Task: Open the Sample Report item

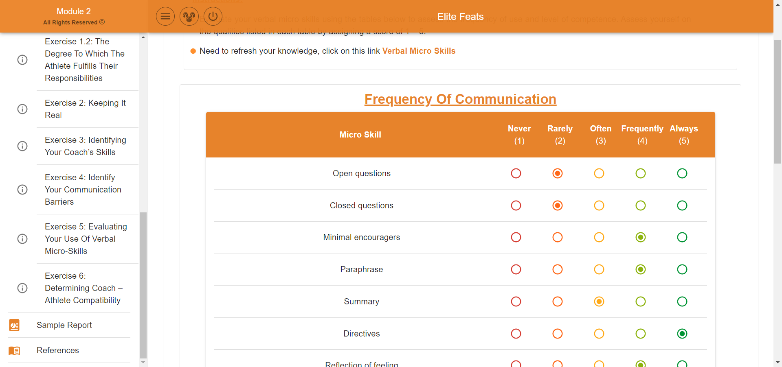Action: click(64, 325)
